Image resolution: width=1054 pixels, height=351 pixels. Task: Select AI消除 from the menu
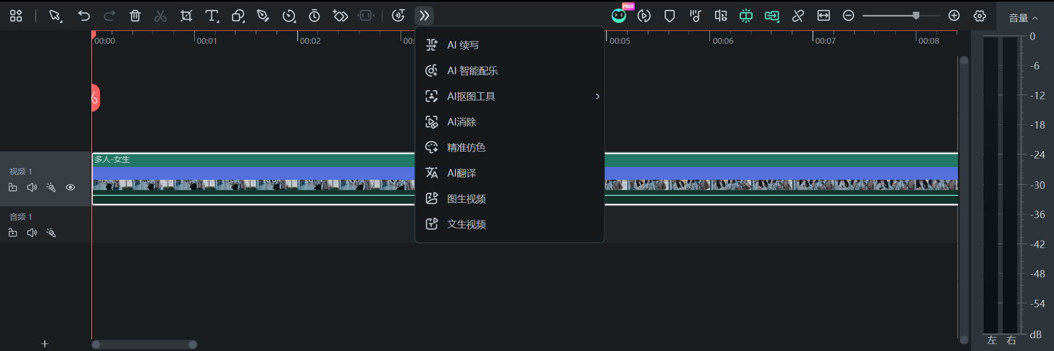click(509, 122)
